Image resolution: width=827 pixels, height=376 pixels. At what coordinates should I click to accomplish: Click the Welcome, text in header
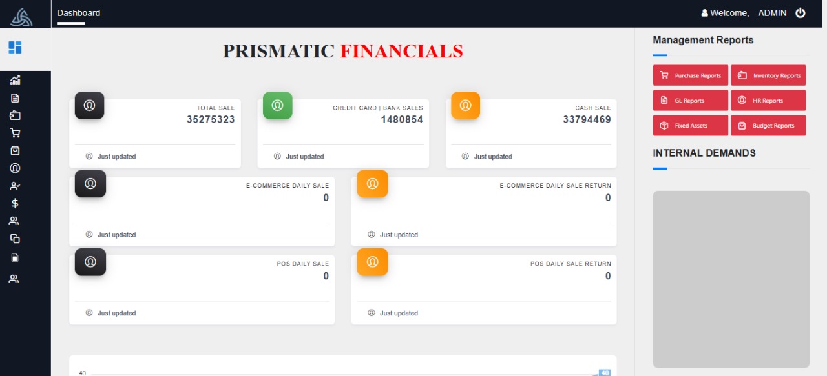point(729,13)
